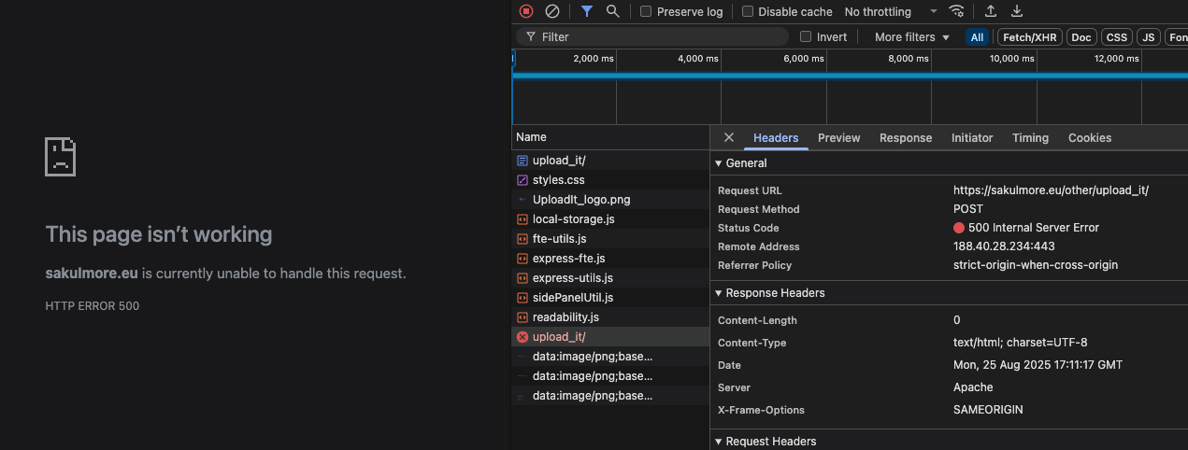
Task: Open network conditions wifi icon
Action: [956, 11]
